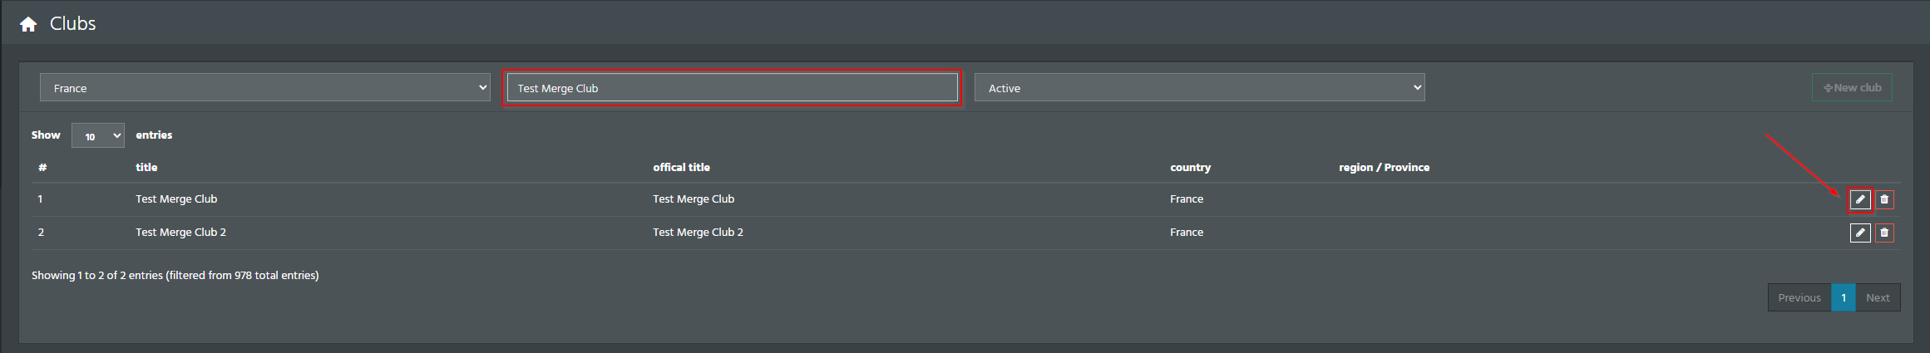The width and height of the screenshot is (1930, 353).
Task: Go to the Next page
Action: point(1878,297)
